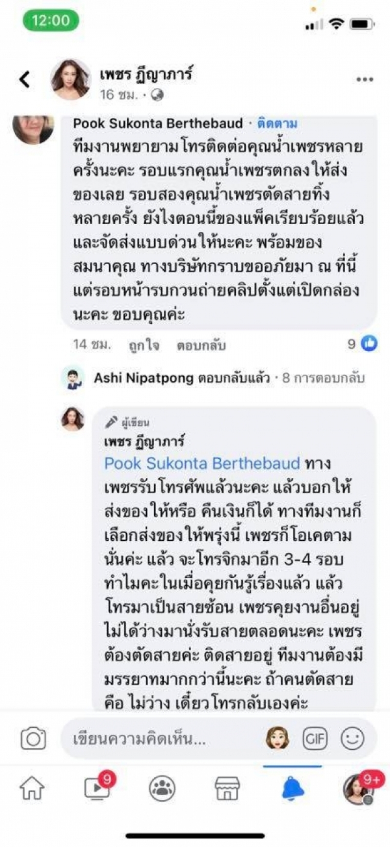Open the GIF picker in comment bar
This screenshot has width=390, height=847.
(x=315, y=738)
